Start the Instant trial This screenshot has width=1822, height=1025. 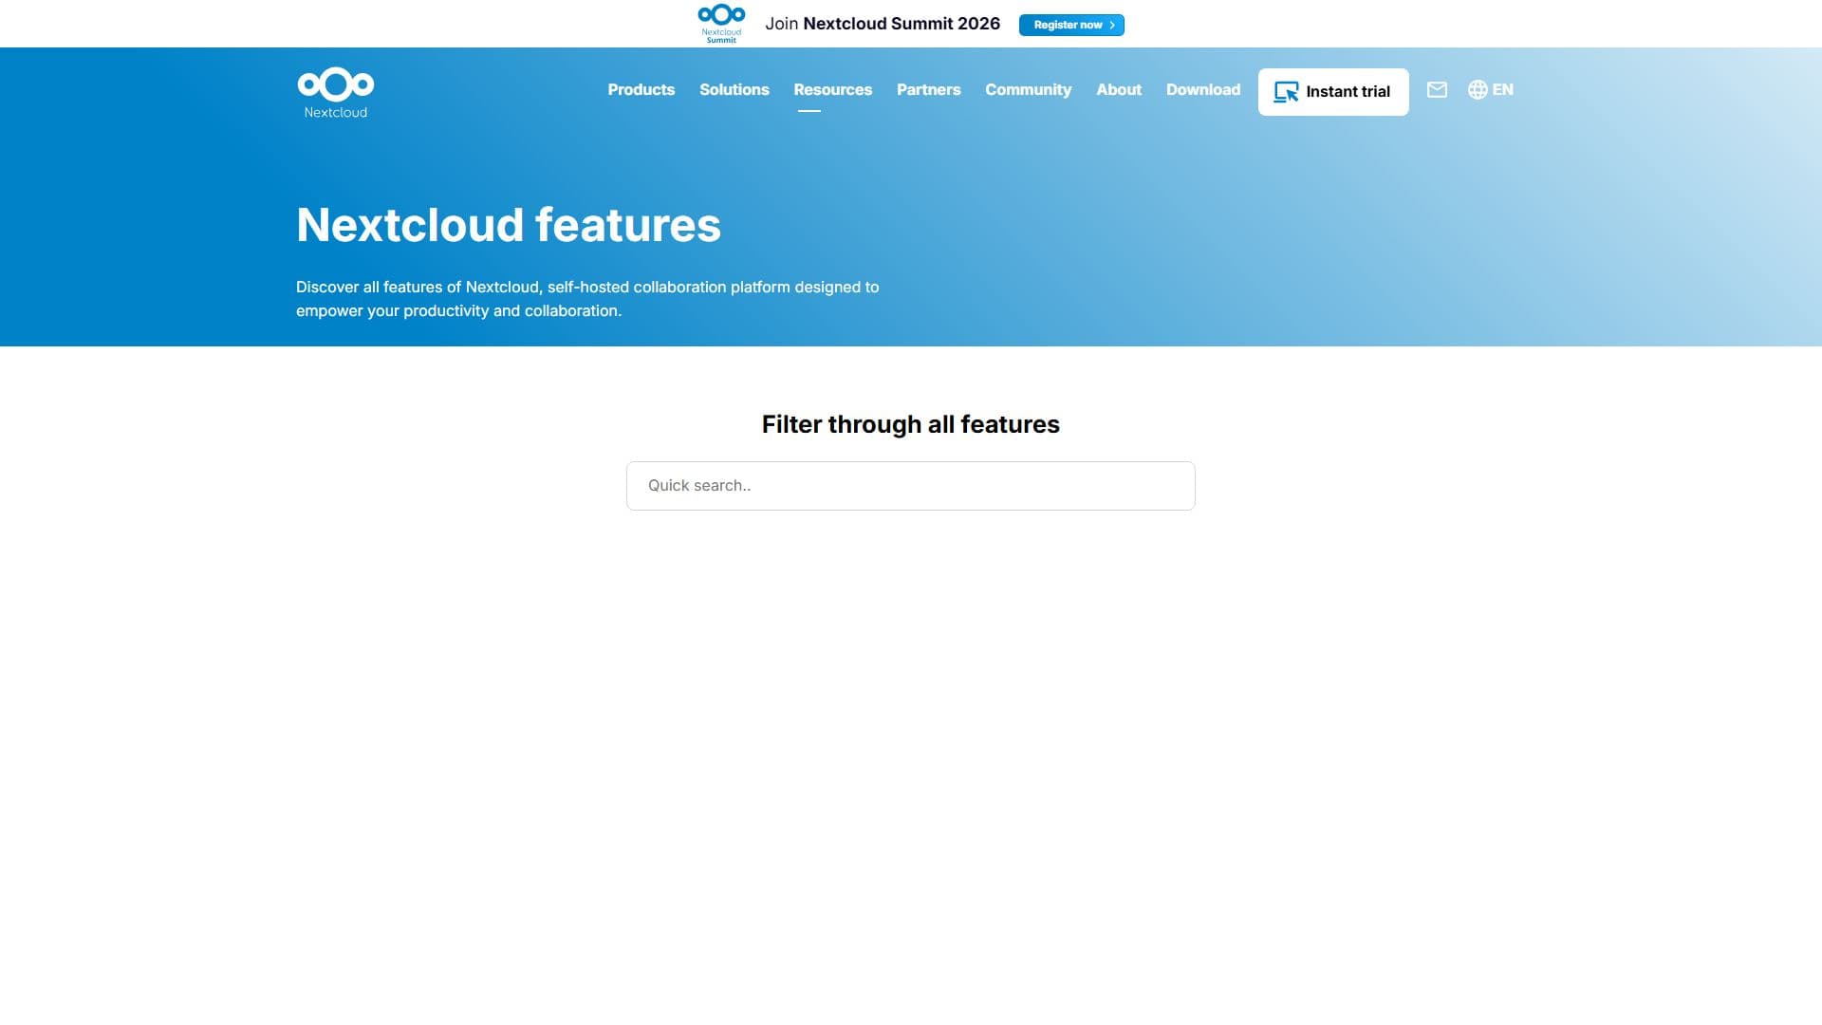(x=1333, y=92)
